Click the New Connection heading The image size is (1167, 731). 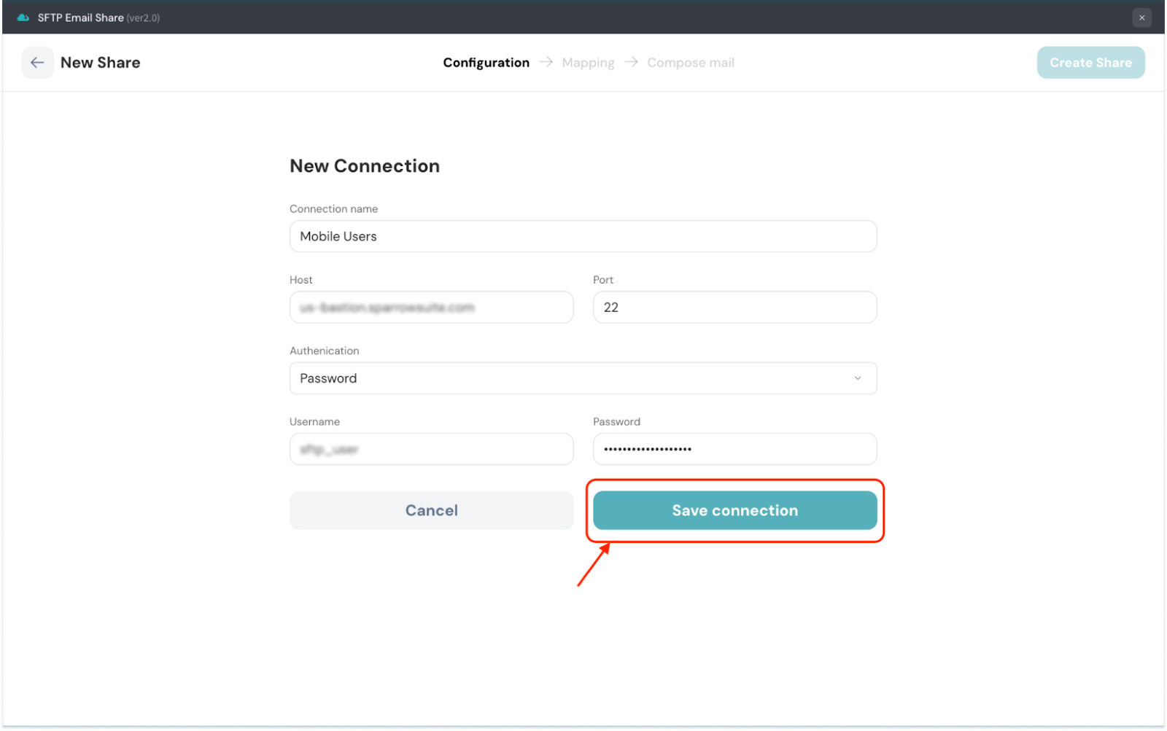pyautogui.click(x=365, y=166)
